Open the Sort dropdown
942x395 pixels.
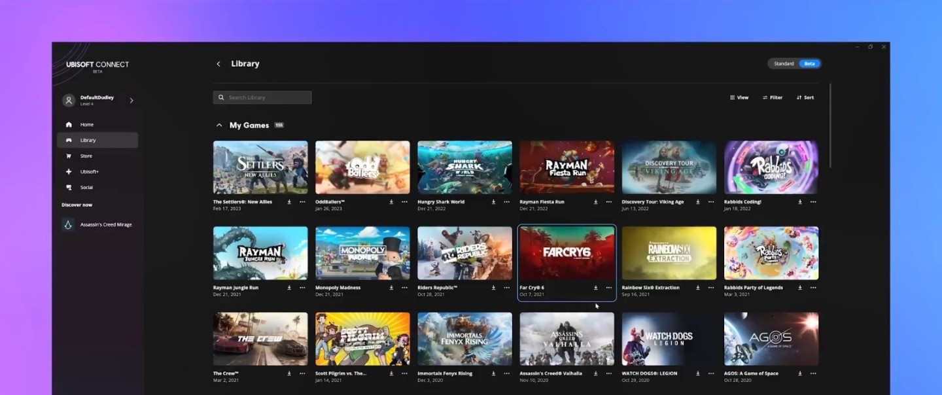click(x=805, y=97)
